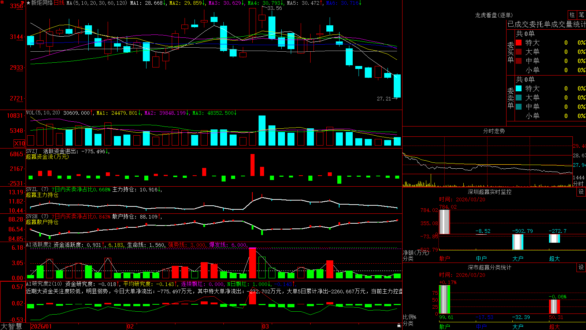The width and height of the screenshot is (586, 330).
Task: Click the 超赢主力持仓 yellow label
Action: (x=42, y=195)
